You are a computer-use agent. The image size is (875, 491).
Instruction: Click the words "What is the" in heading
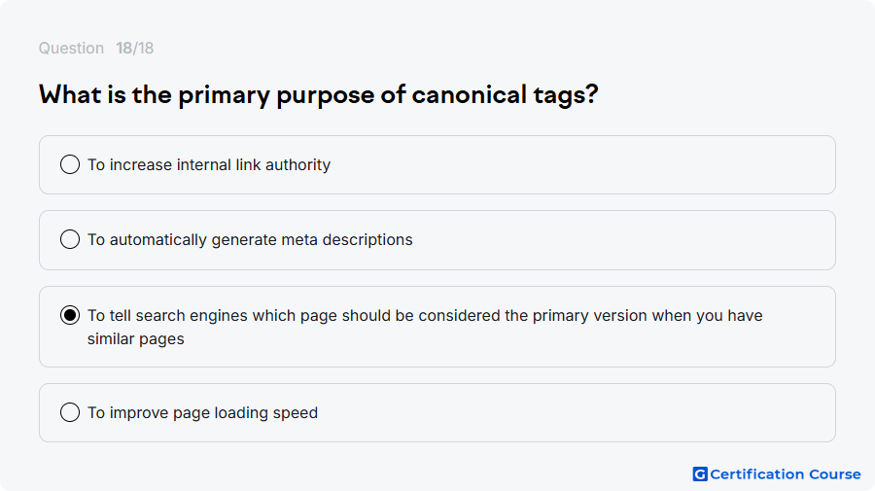coord(105,95)
